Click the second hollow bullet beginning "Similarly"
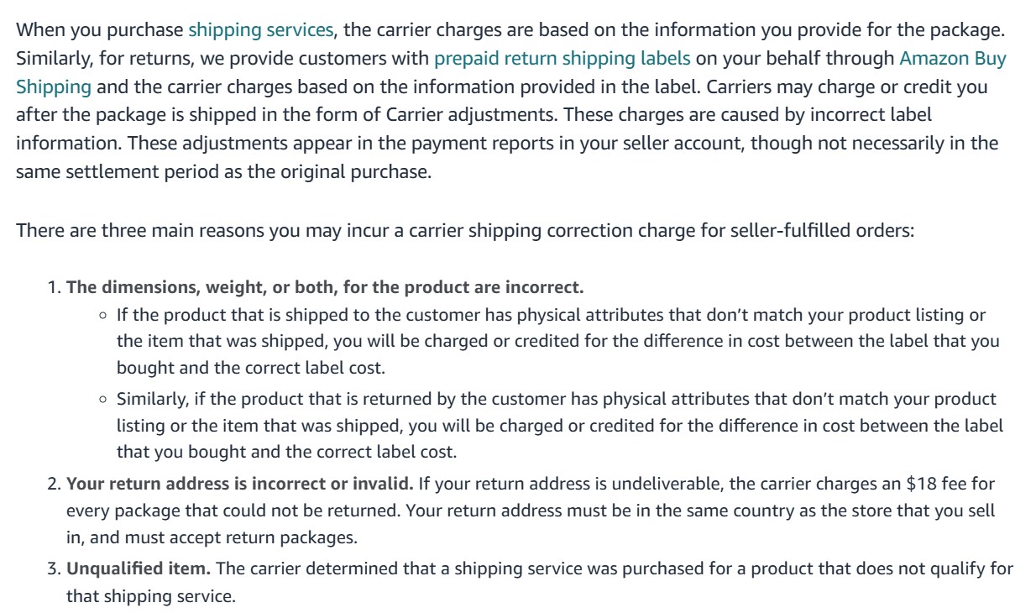Screen dimensions: 1036x613 click(x=103, y=399)
